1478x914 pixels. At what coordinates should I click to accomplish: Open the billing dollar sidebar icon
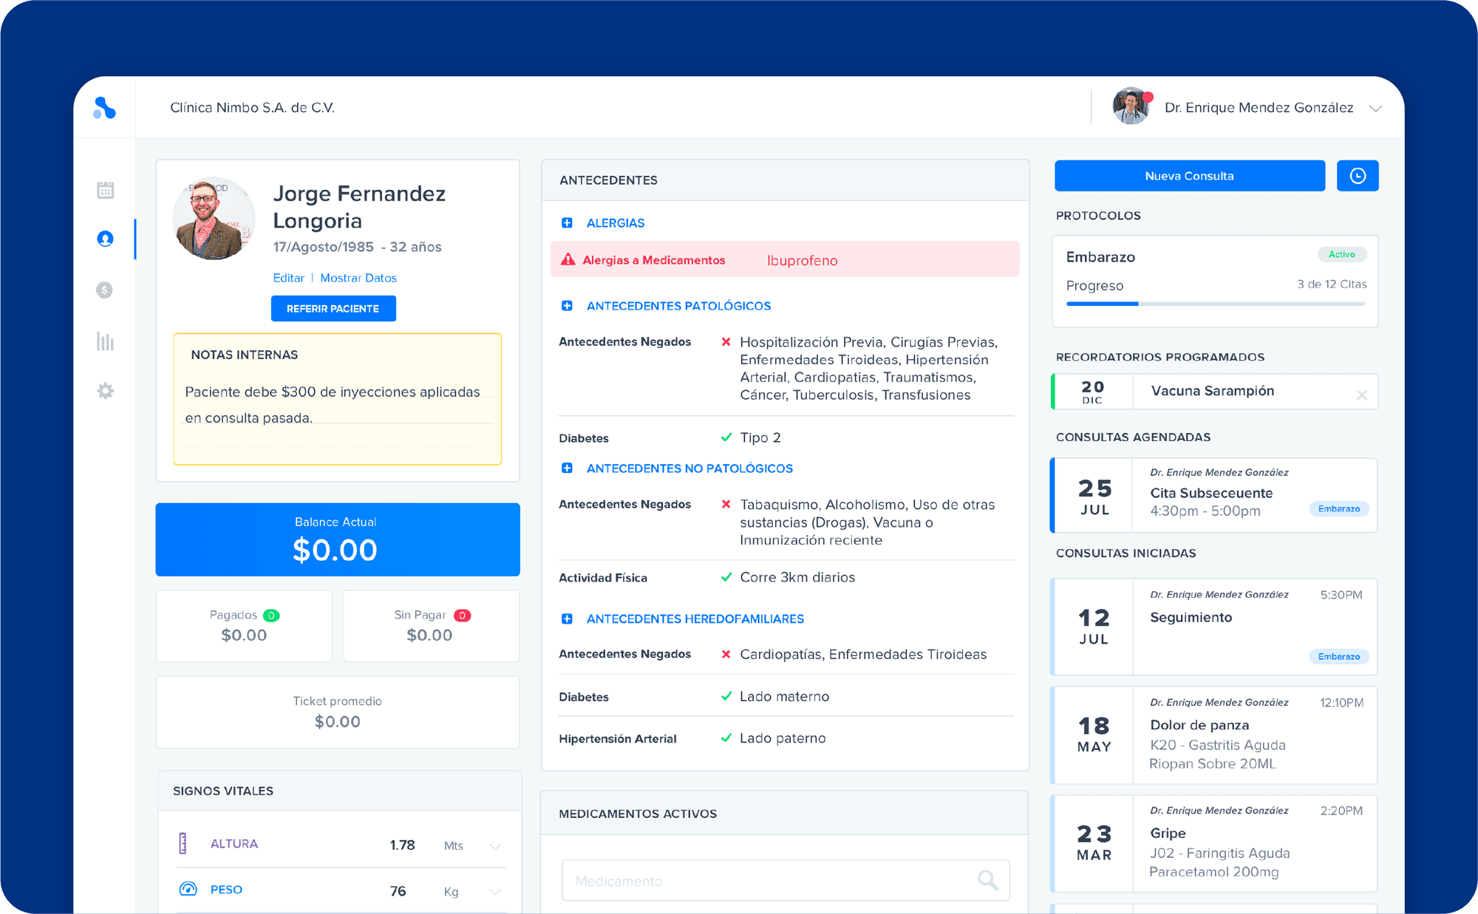click(x=105, y=290)
